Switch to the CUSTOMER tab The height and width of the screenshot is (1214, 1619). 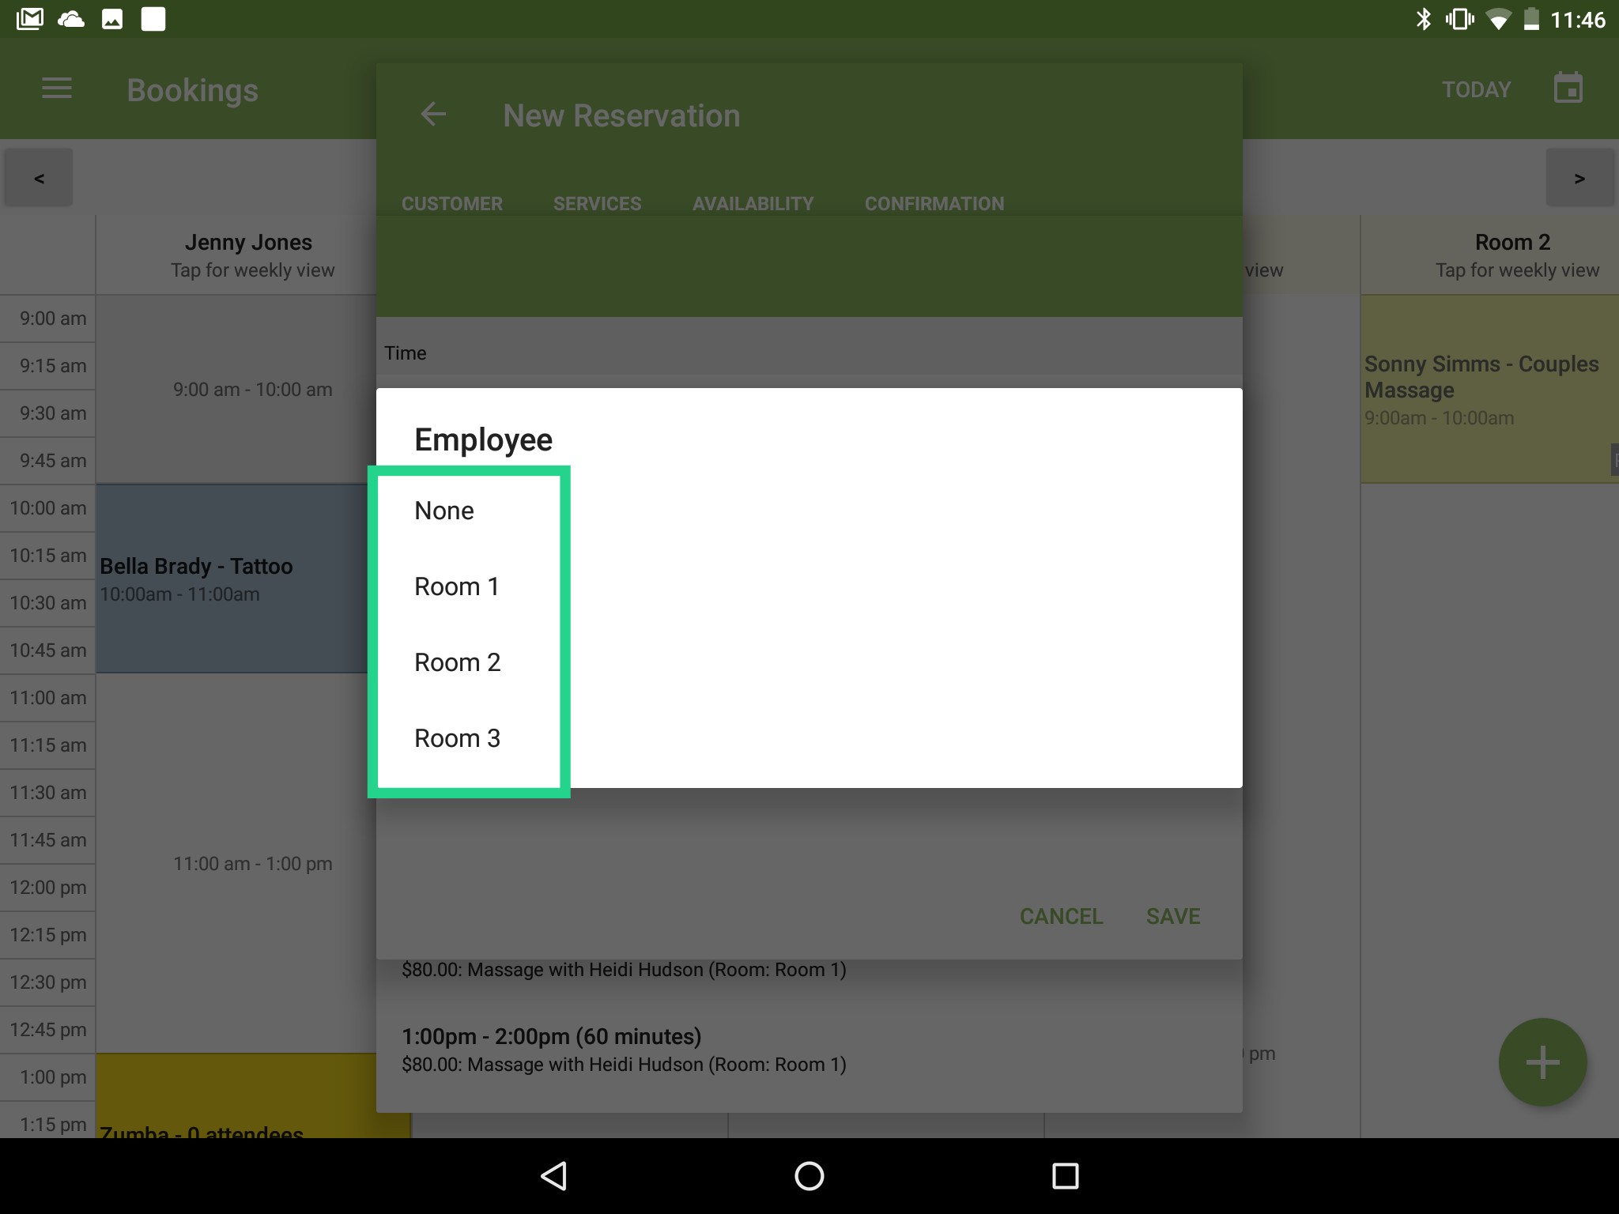coord(452,203)
